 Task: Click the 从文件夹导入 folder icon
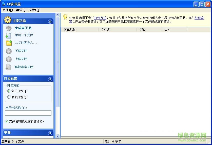pyautogui.click(x=9, y=43)
